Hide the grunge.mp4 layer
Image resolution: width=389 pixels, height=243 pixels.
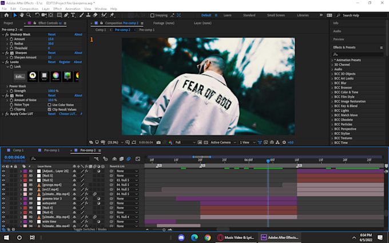pyautogui.click(x=3, y=185)
